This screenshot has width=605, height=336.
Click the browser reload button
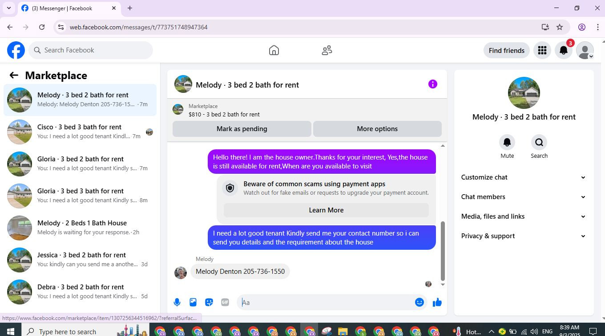[42, 27]
